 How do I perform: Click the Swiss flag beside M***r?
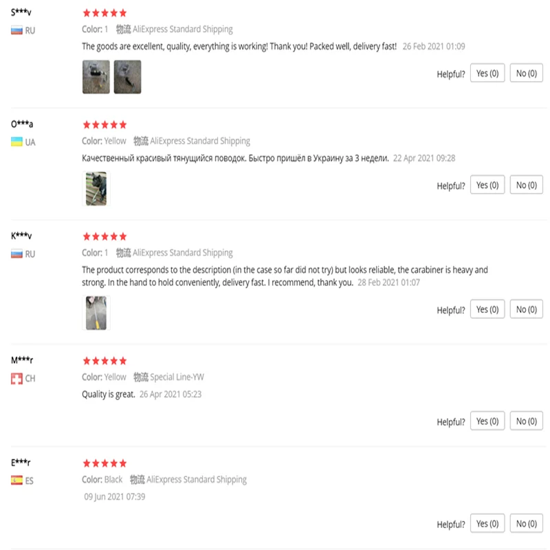tap(16, 379)
